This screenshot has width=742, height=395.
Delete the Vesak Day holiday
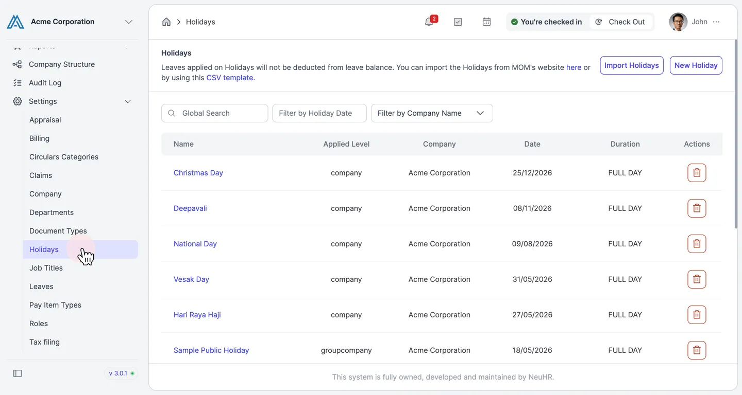pos(697,279)
